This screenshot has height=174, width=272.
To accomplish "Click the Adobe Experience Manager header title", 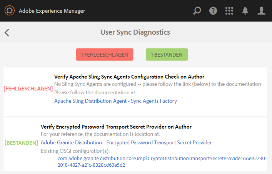I will coord(52,11).
